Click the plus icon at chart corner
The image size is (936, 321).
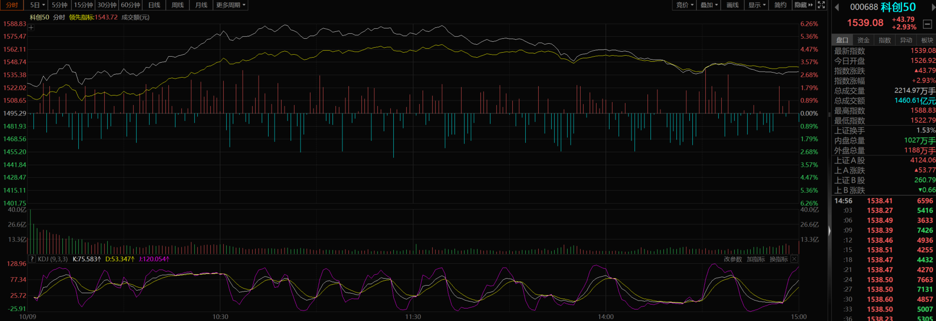pos(31,27)
